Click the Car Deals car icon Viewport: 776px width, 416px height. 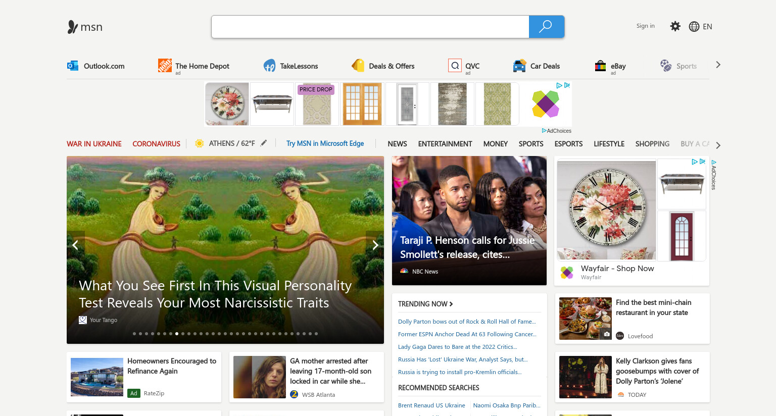click(x=519, y=66)
